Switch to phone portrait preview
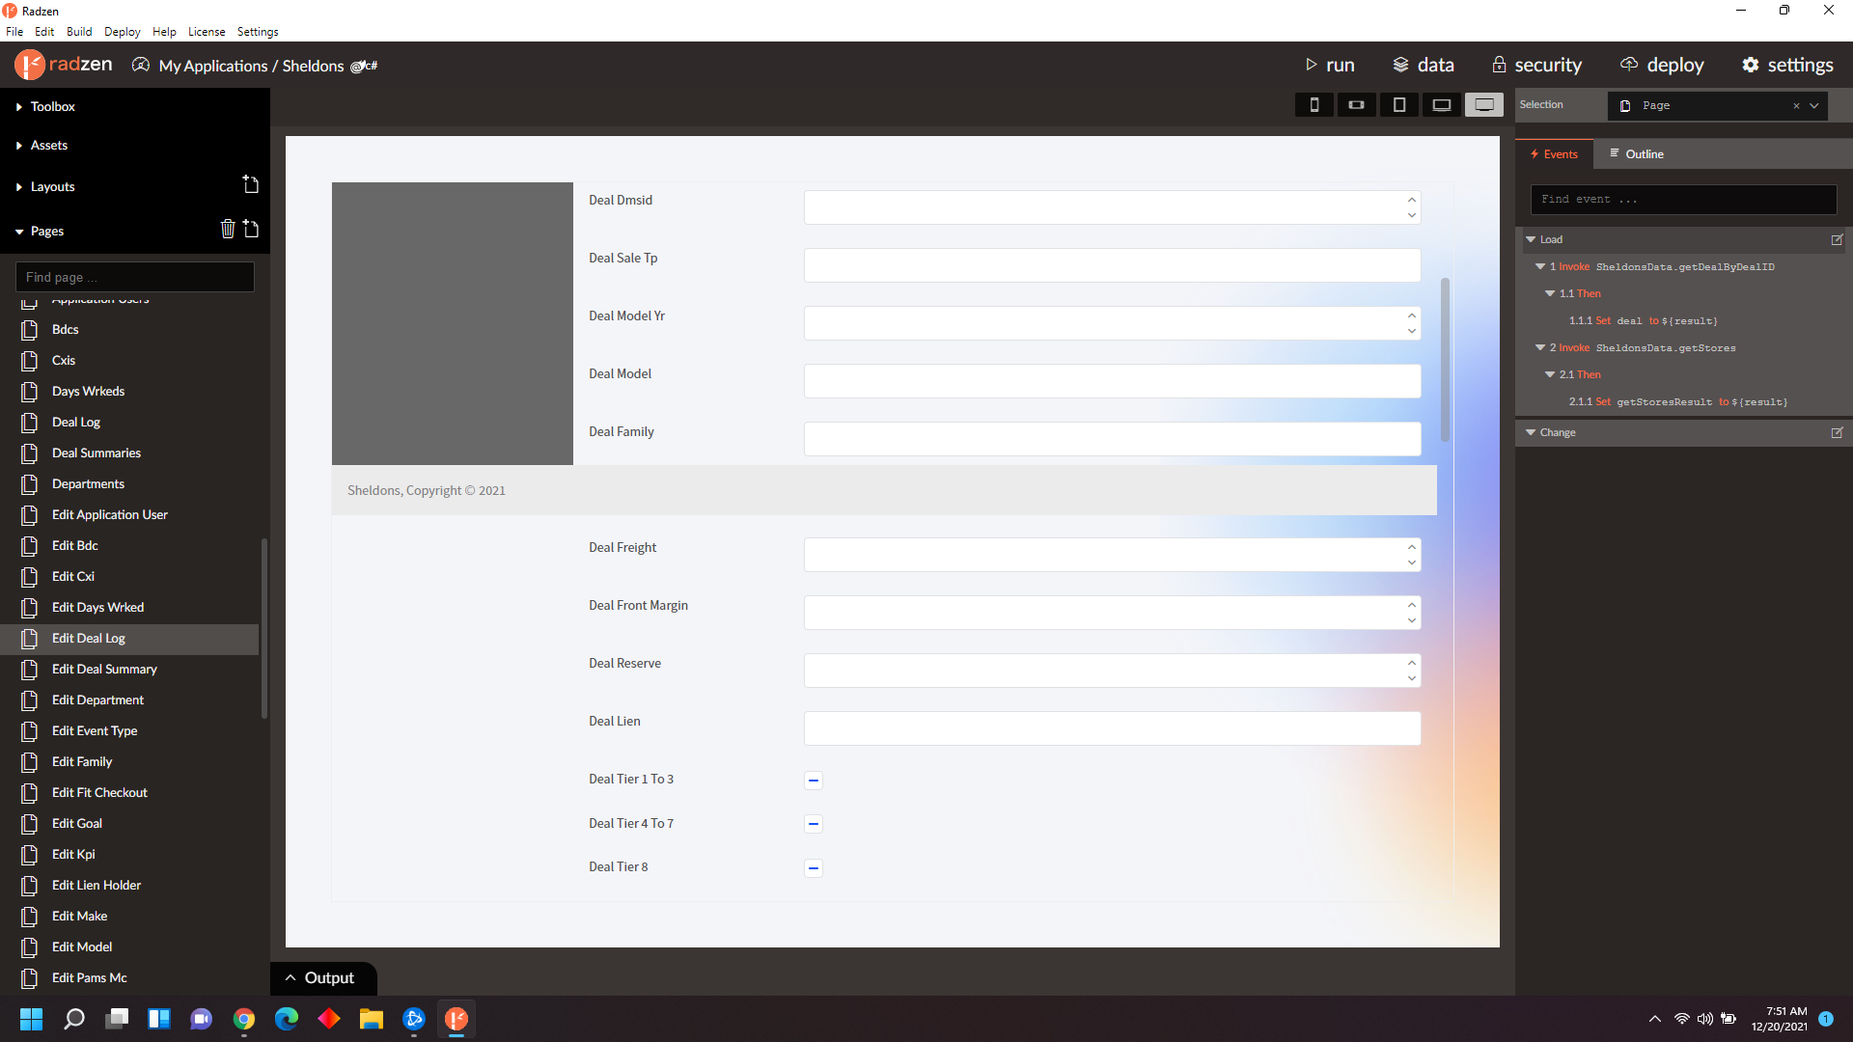This screenshot has height=1042, width=1853. 1314,104
